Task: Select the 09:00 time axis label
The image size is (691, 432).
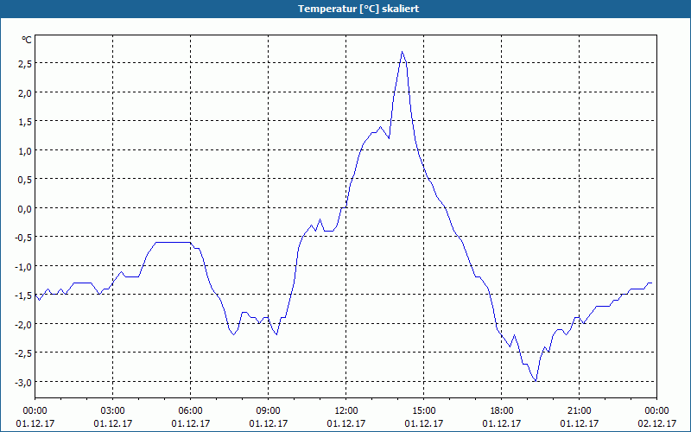Action: click(268, 411)
